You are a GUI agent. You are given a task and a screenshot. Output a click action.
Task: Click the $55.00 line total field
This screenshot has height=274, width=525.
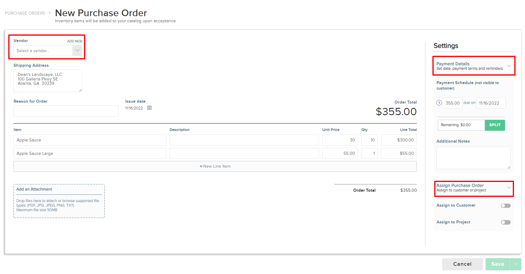(399, 153)
